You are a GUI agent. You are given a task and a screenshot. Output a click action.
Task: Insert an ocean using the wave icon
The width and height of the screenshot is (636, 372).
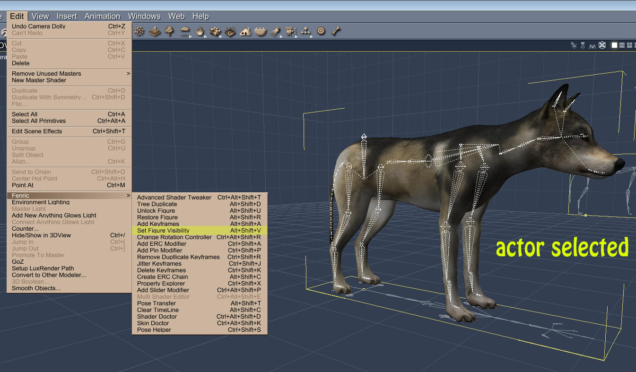261,32
